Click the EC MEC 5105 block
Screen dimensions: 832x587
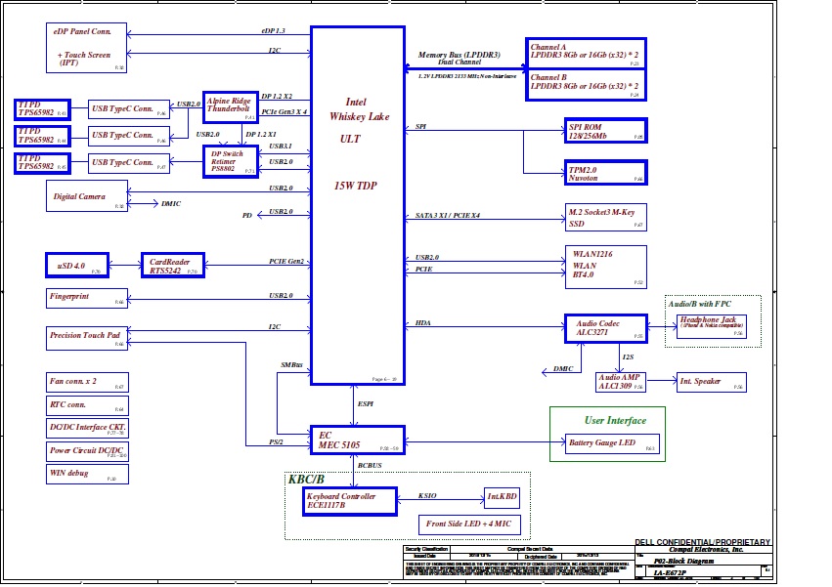(x=357, y=440)
